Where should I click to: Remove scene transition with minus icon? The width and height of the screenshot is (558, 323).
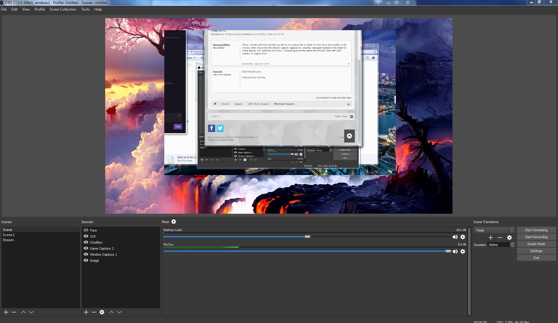tap(500, 238)
